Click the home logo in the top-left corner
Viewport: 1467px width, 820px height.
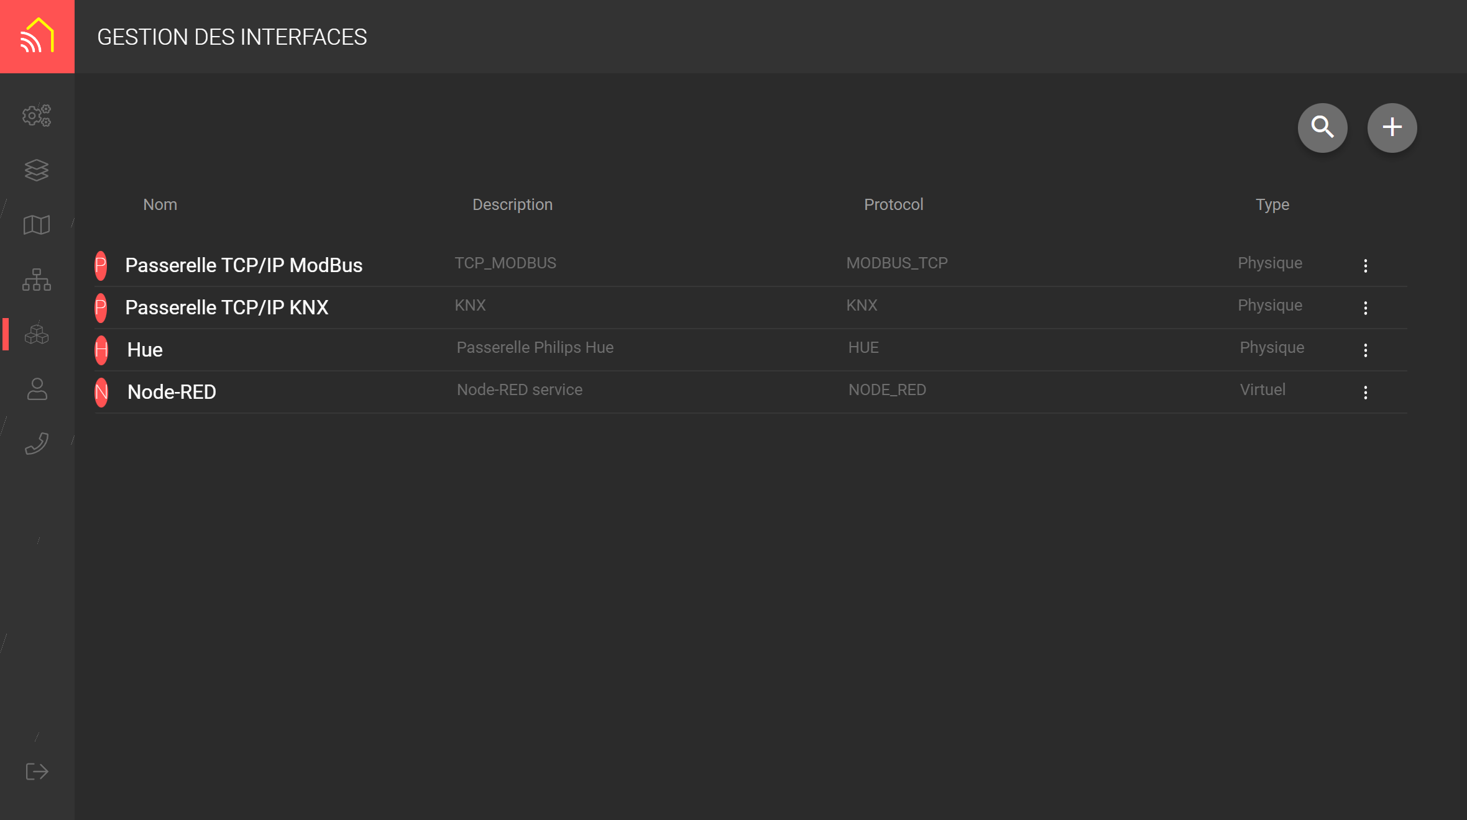[37, 34]
